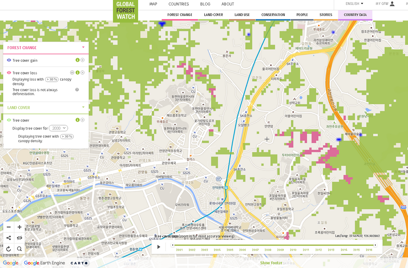Screen dimensions: 408x268
Task: Select the Country Data tab
Action: click(x=355, y=15)
